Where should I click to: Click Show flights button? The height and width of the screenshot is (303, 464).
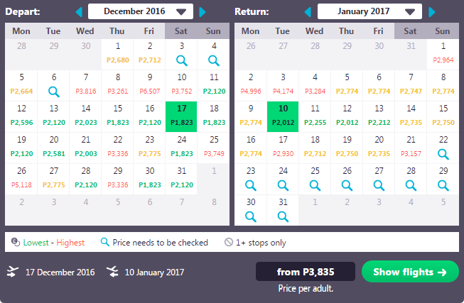coord(410,272)
